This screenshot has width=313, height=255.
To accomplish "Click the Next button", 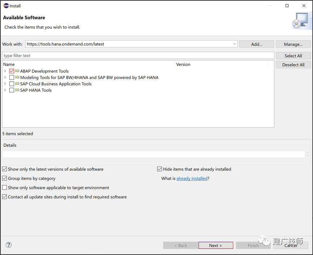I will point(216,246).
